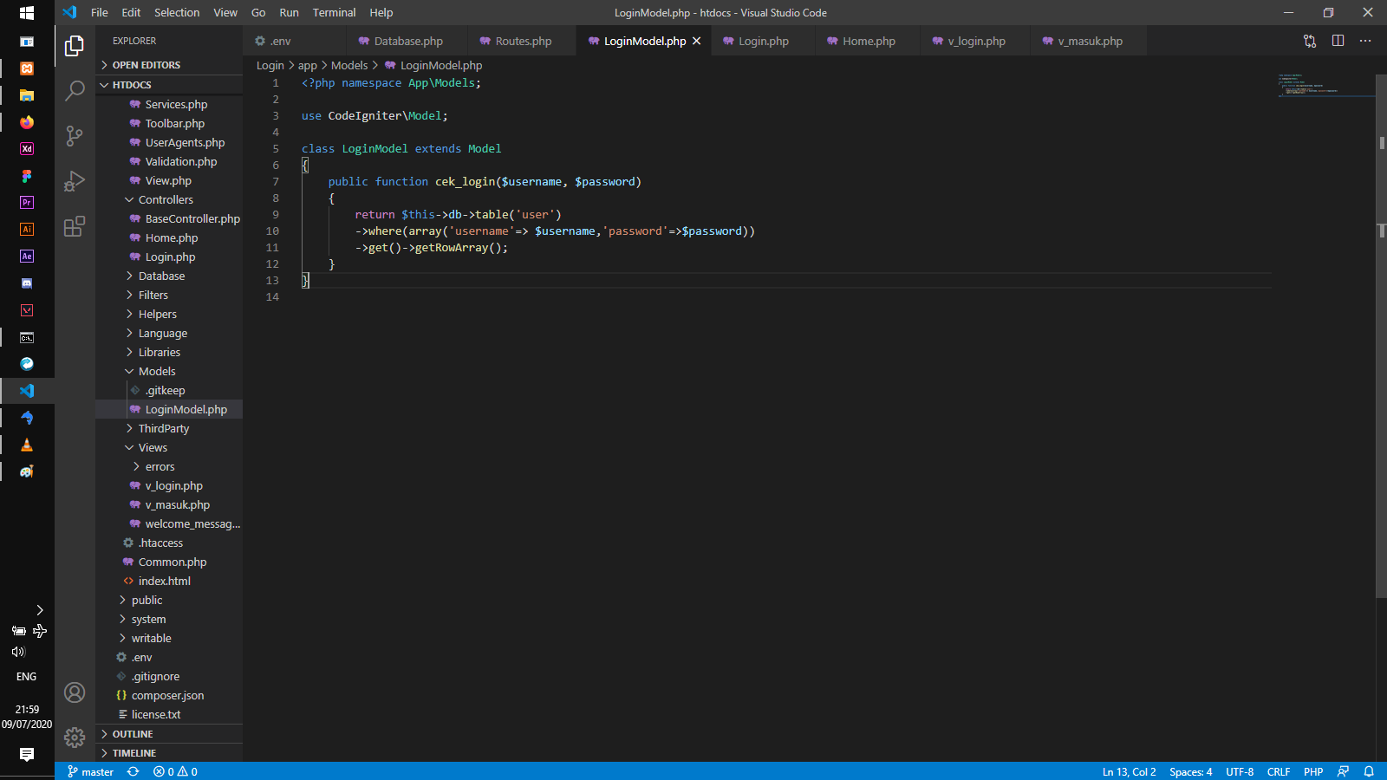
Task: Open the Manage gear menu
Action: (75, 737)
